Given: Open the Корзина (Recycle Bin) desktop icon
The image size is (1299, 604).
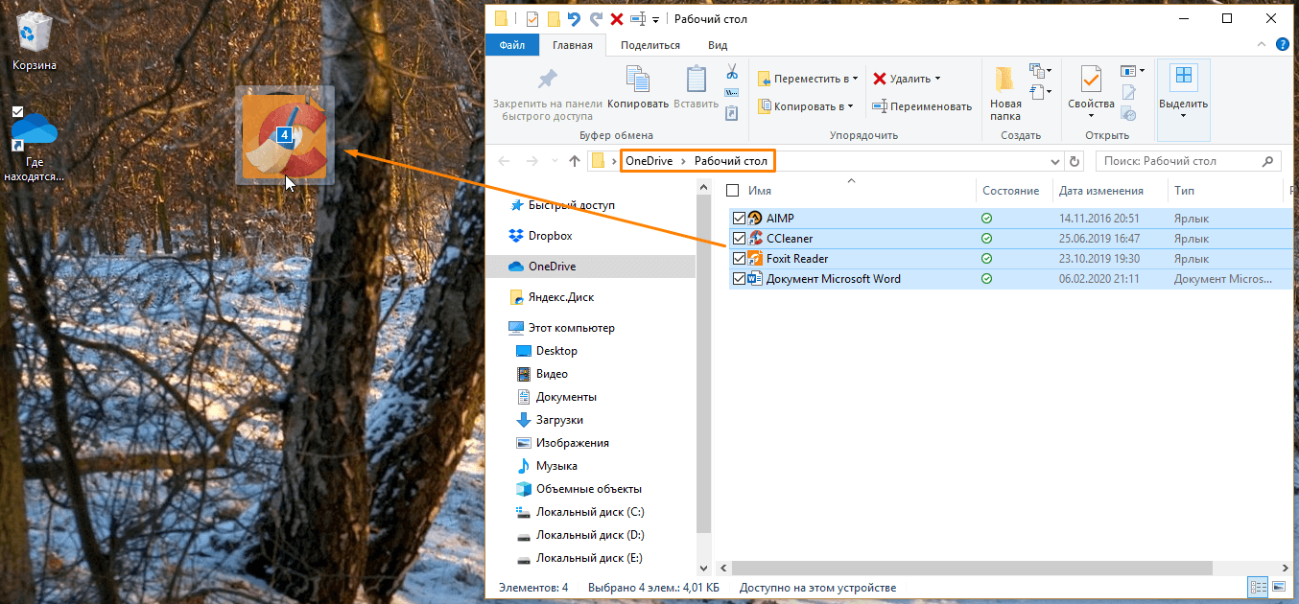Looking at the screenshot, I should 34,34.
